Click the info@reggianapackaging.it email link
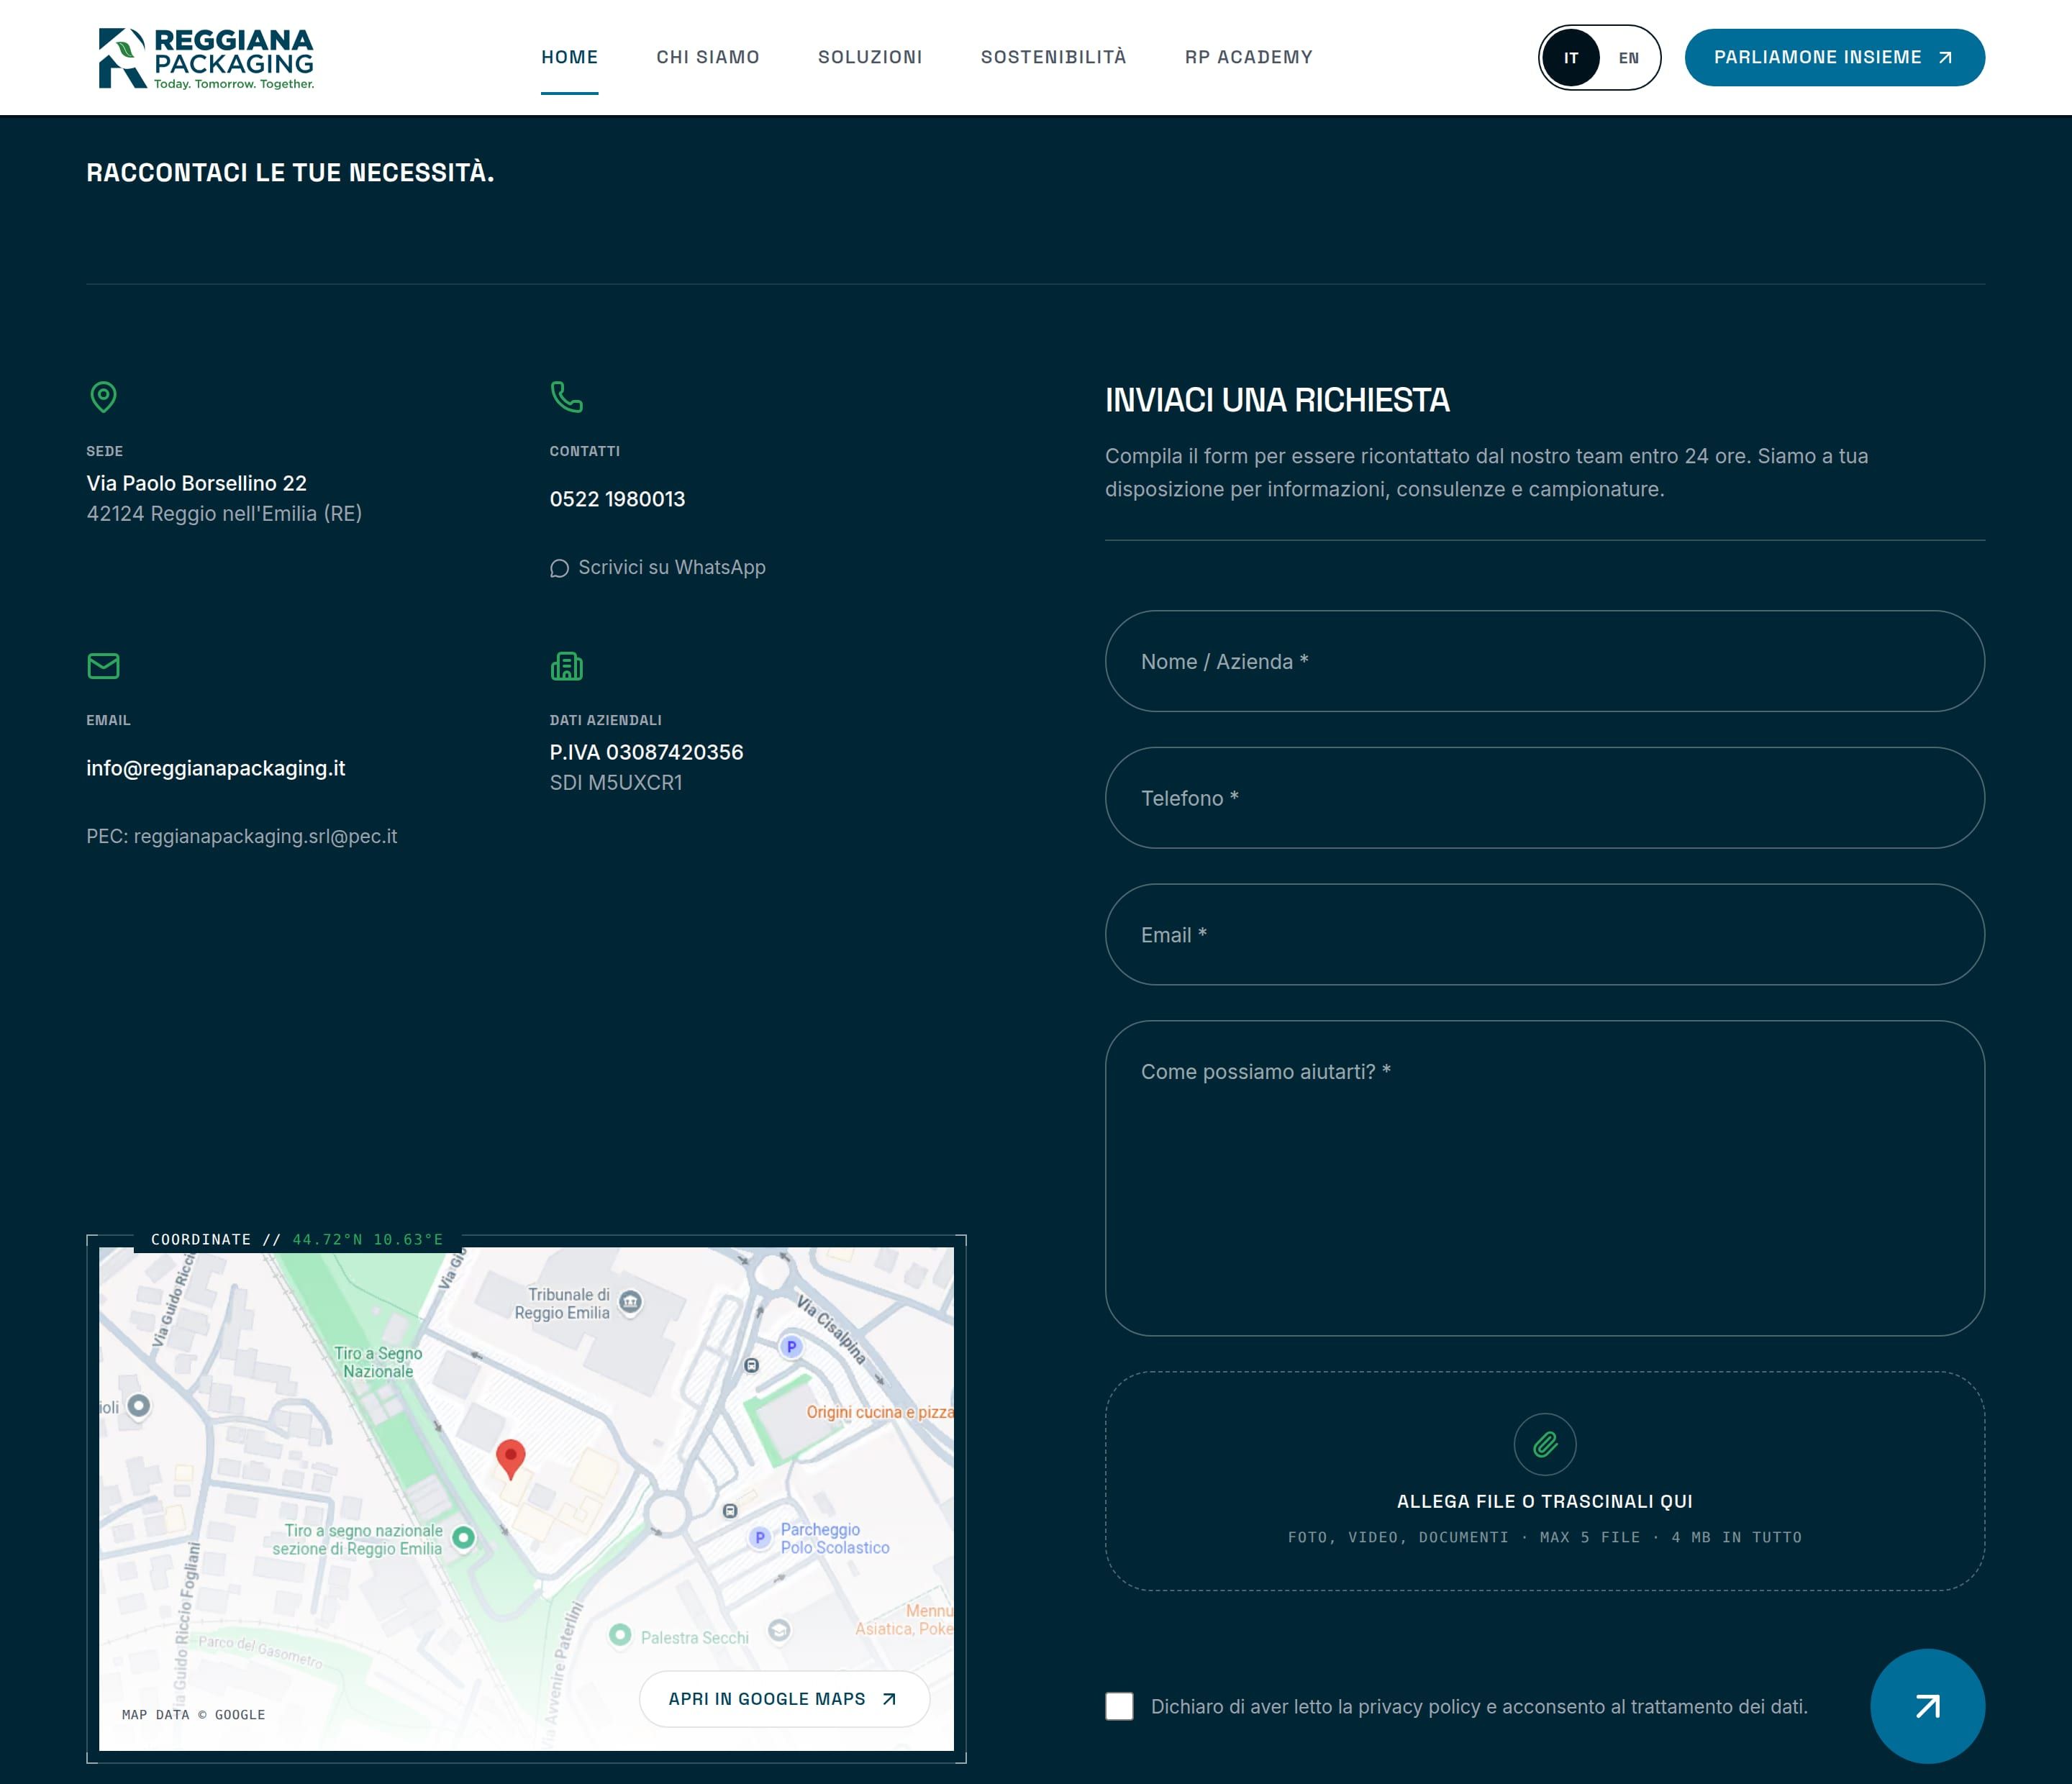The height and width of the screenshot is (1784, 2072). coord(216,768)
